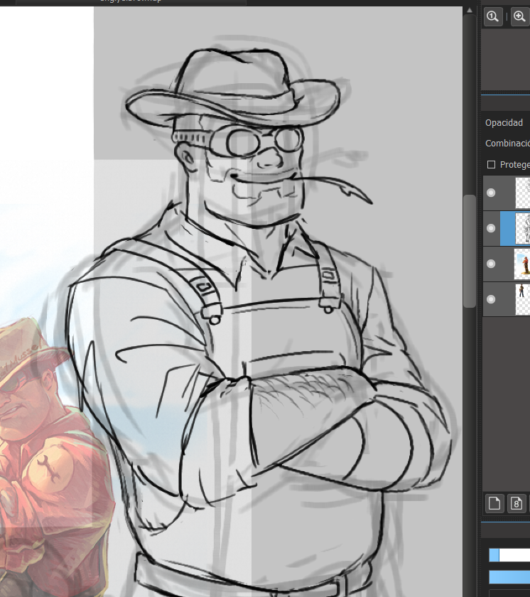Click the canvas vertical scrollbar thumb
The image size is (530, 597).
470,251
